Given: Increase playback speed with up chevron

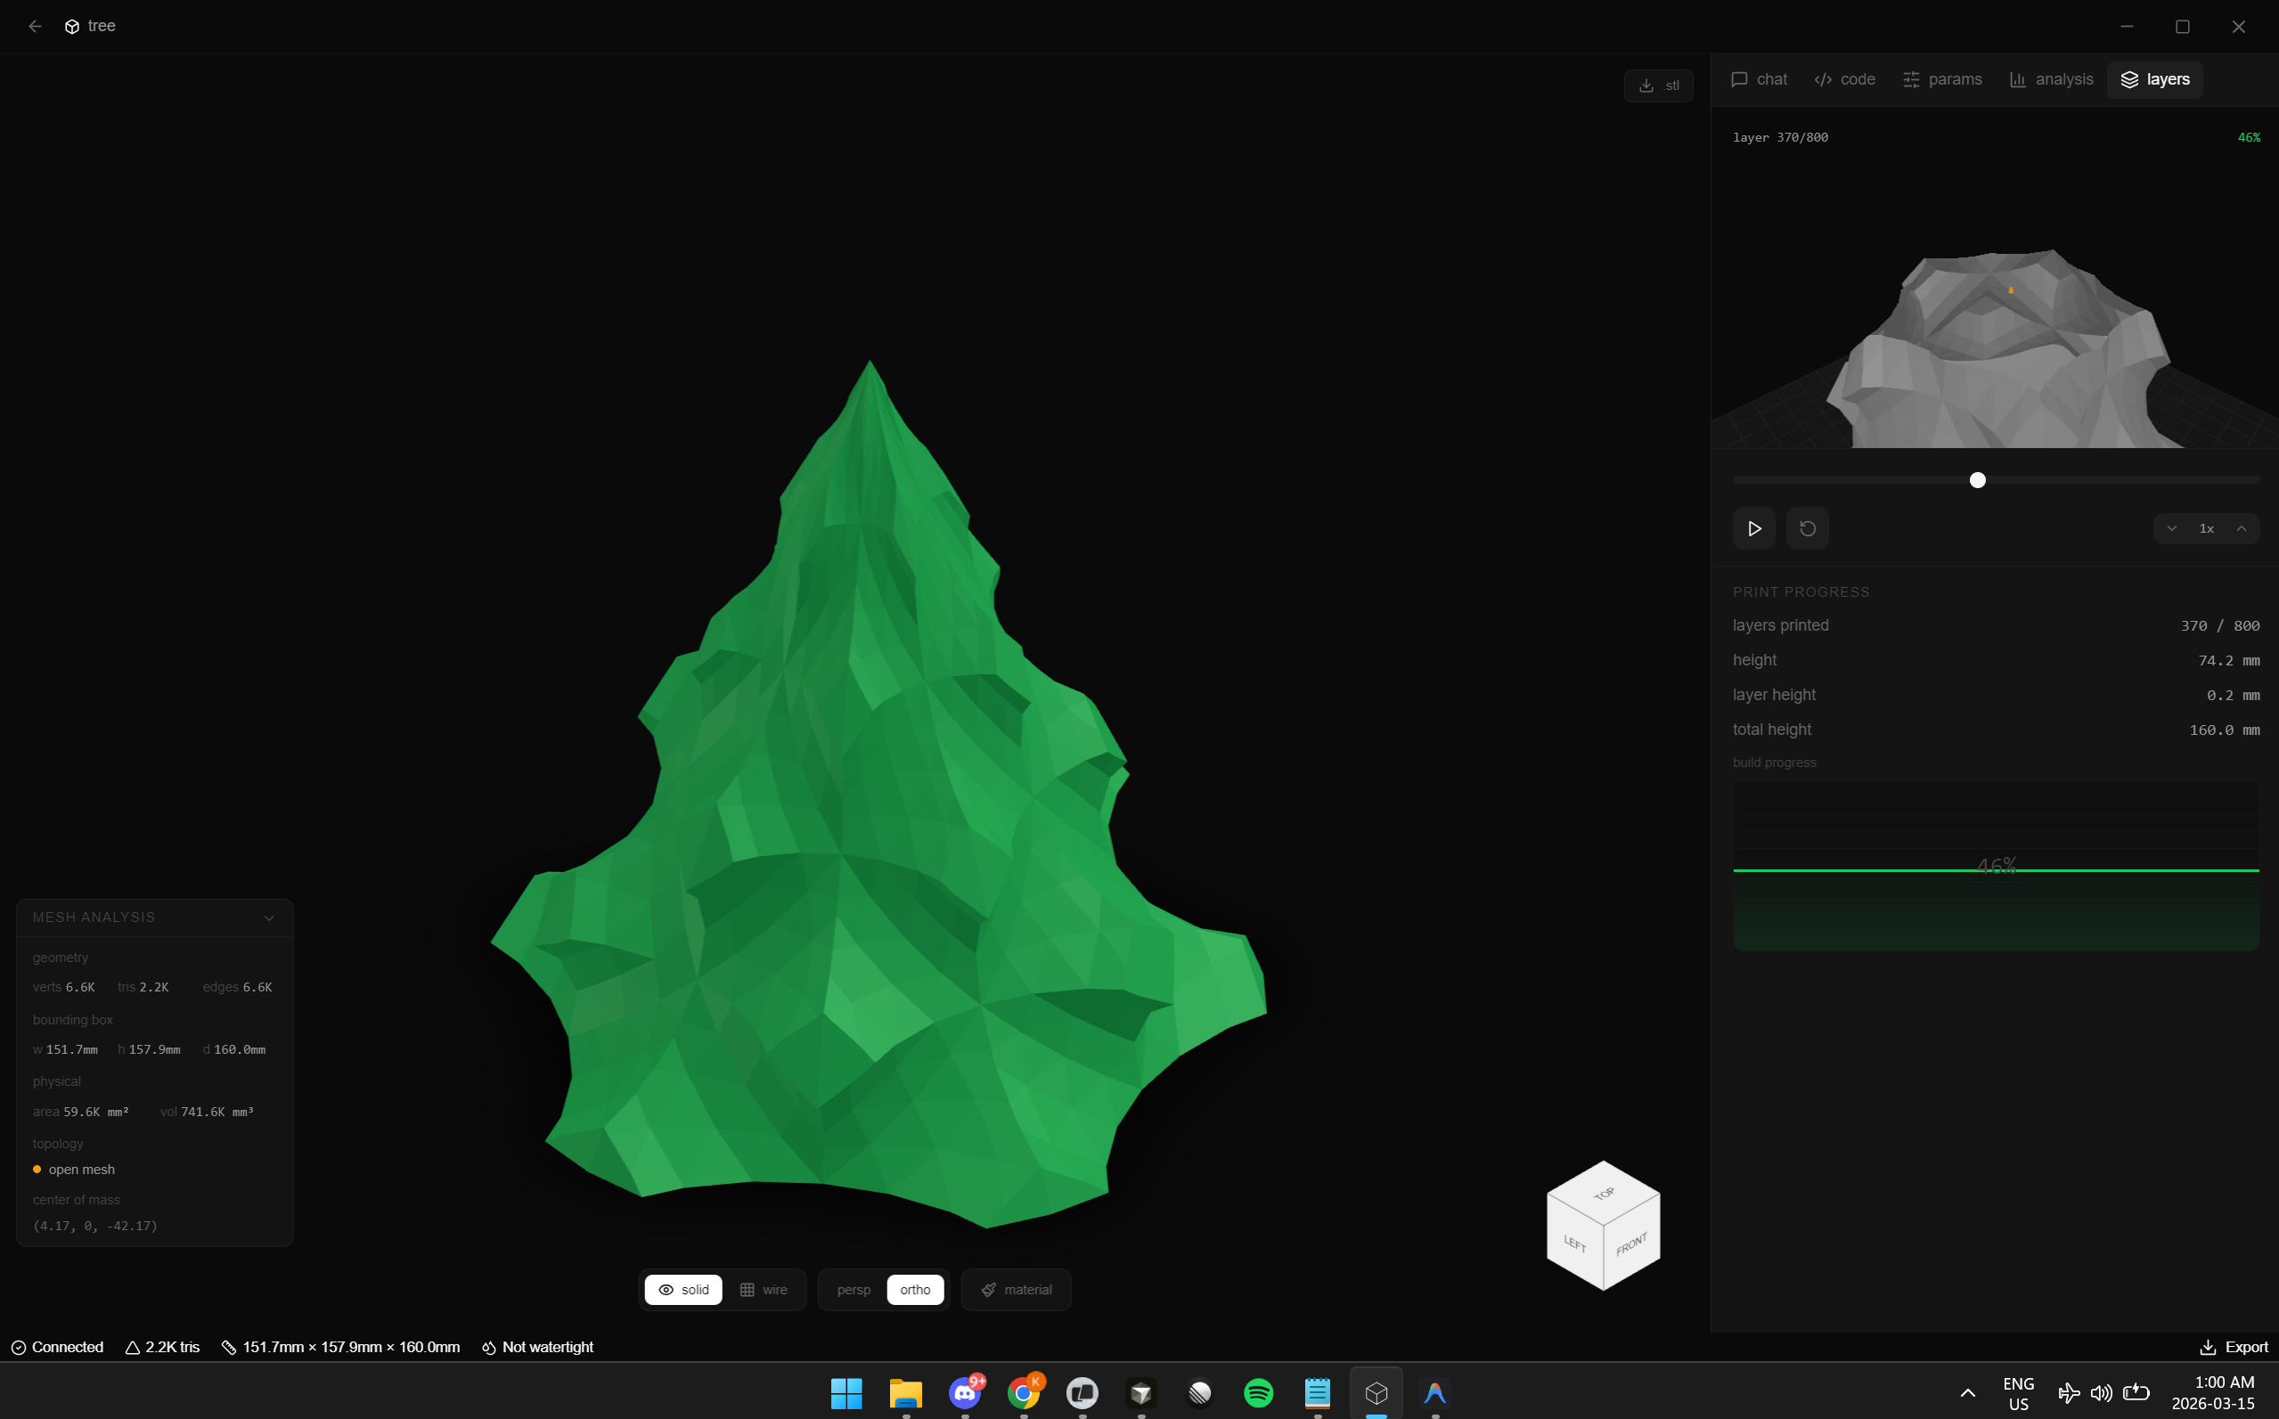Looking at the screenshot, I should point(2242,528).
